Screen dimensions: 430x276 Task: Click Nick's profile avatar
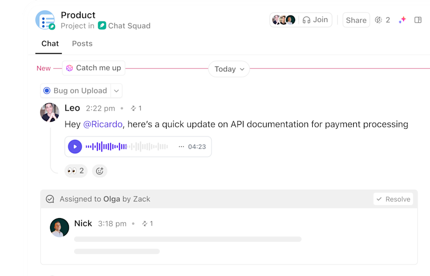click(60, 228)
